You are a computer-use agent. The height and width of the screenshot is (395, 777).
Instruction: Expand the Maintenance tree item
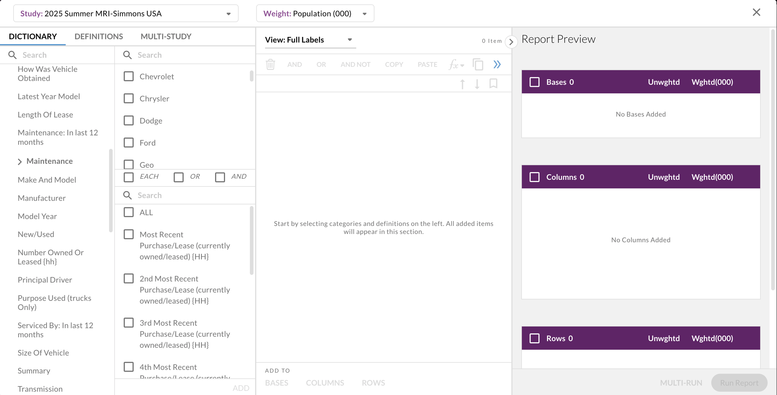tap(20, 162)
